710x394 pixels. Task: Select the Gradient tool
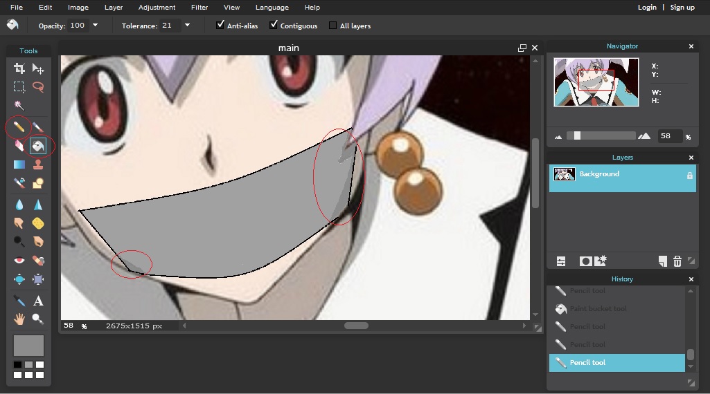(x=19, y=165)
